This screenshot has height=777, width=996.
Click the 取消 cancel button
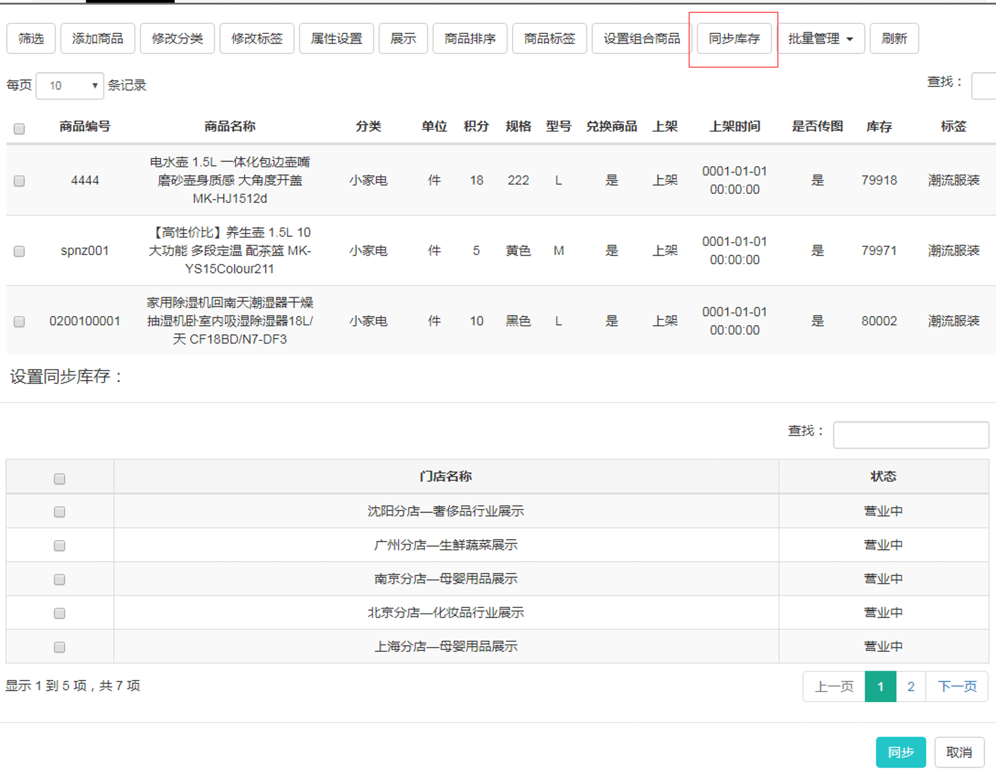tap(959, 752)
